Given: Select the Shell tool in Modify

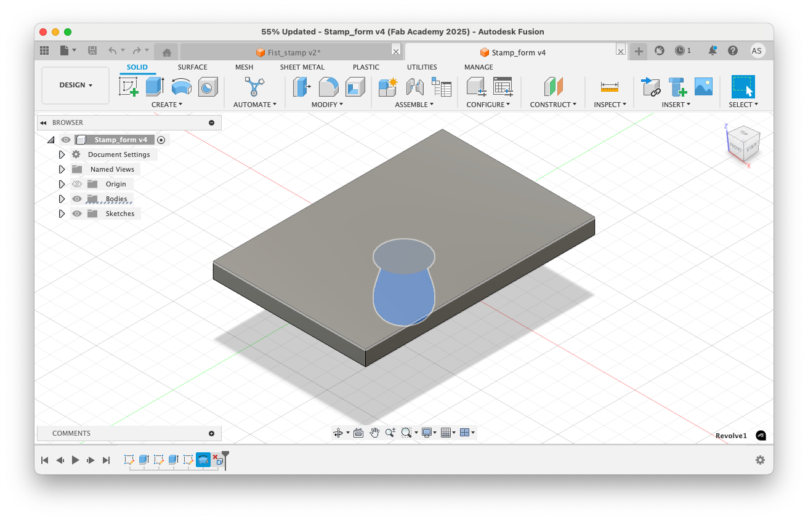Looking at the screenshot, I should click(x=355, y=86).
